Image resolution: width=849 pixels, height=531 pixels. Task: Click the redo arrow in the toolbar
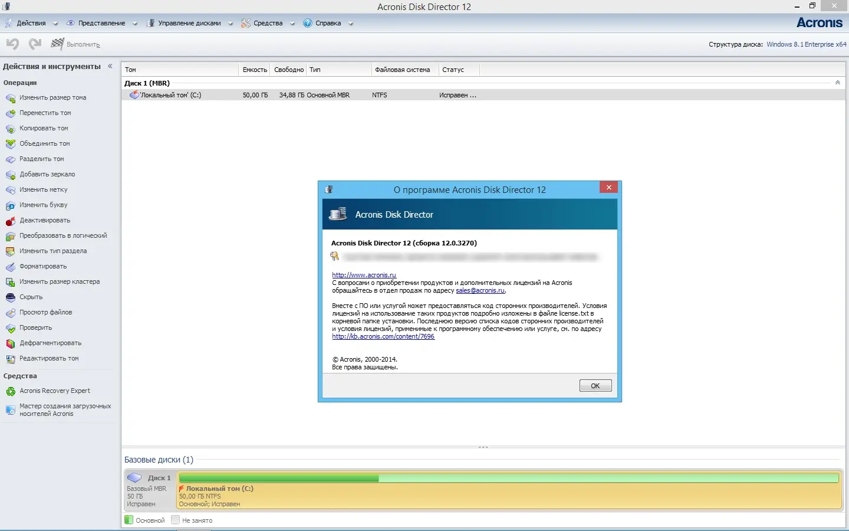[x=35, y=44]
